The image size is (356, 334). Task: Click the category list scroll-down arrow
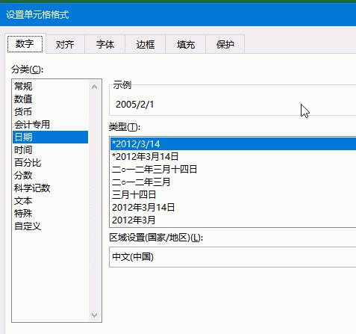click(94, 315)
